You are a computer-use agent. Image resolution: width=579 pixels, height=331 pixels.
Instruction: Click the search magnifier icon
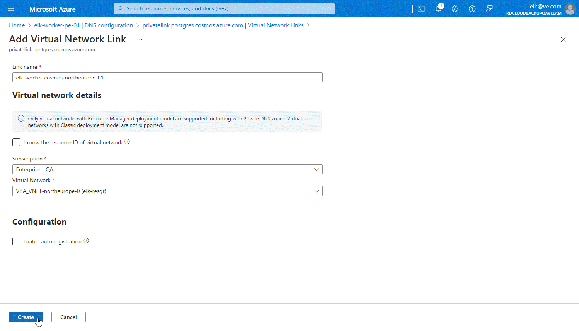pos(120,8)
